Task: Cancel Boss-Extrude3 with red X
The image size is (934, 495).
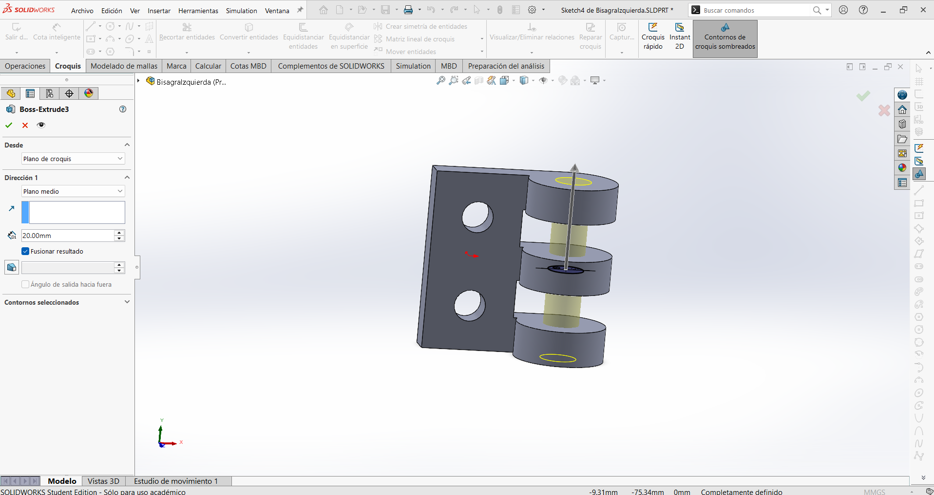Action: (x=25, y=125)
